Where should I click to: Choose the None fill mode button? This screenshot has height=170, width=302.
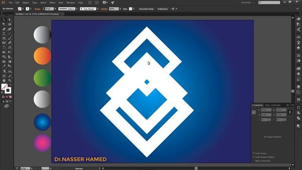[10, 97]
